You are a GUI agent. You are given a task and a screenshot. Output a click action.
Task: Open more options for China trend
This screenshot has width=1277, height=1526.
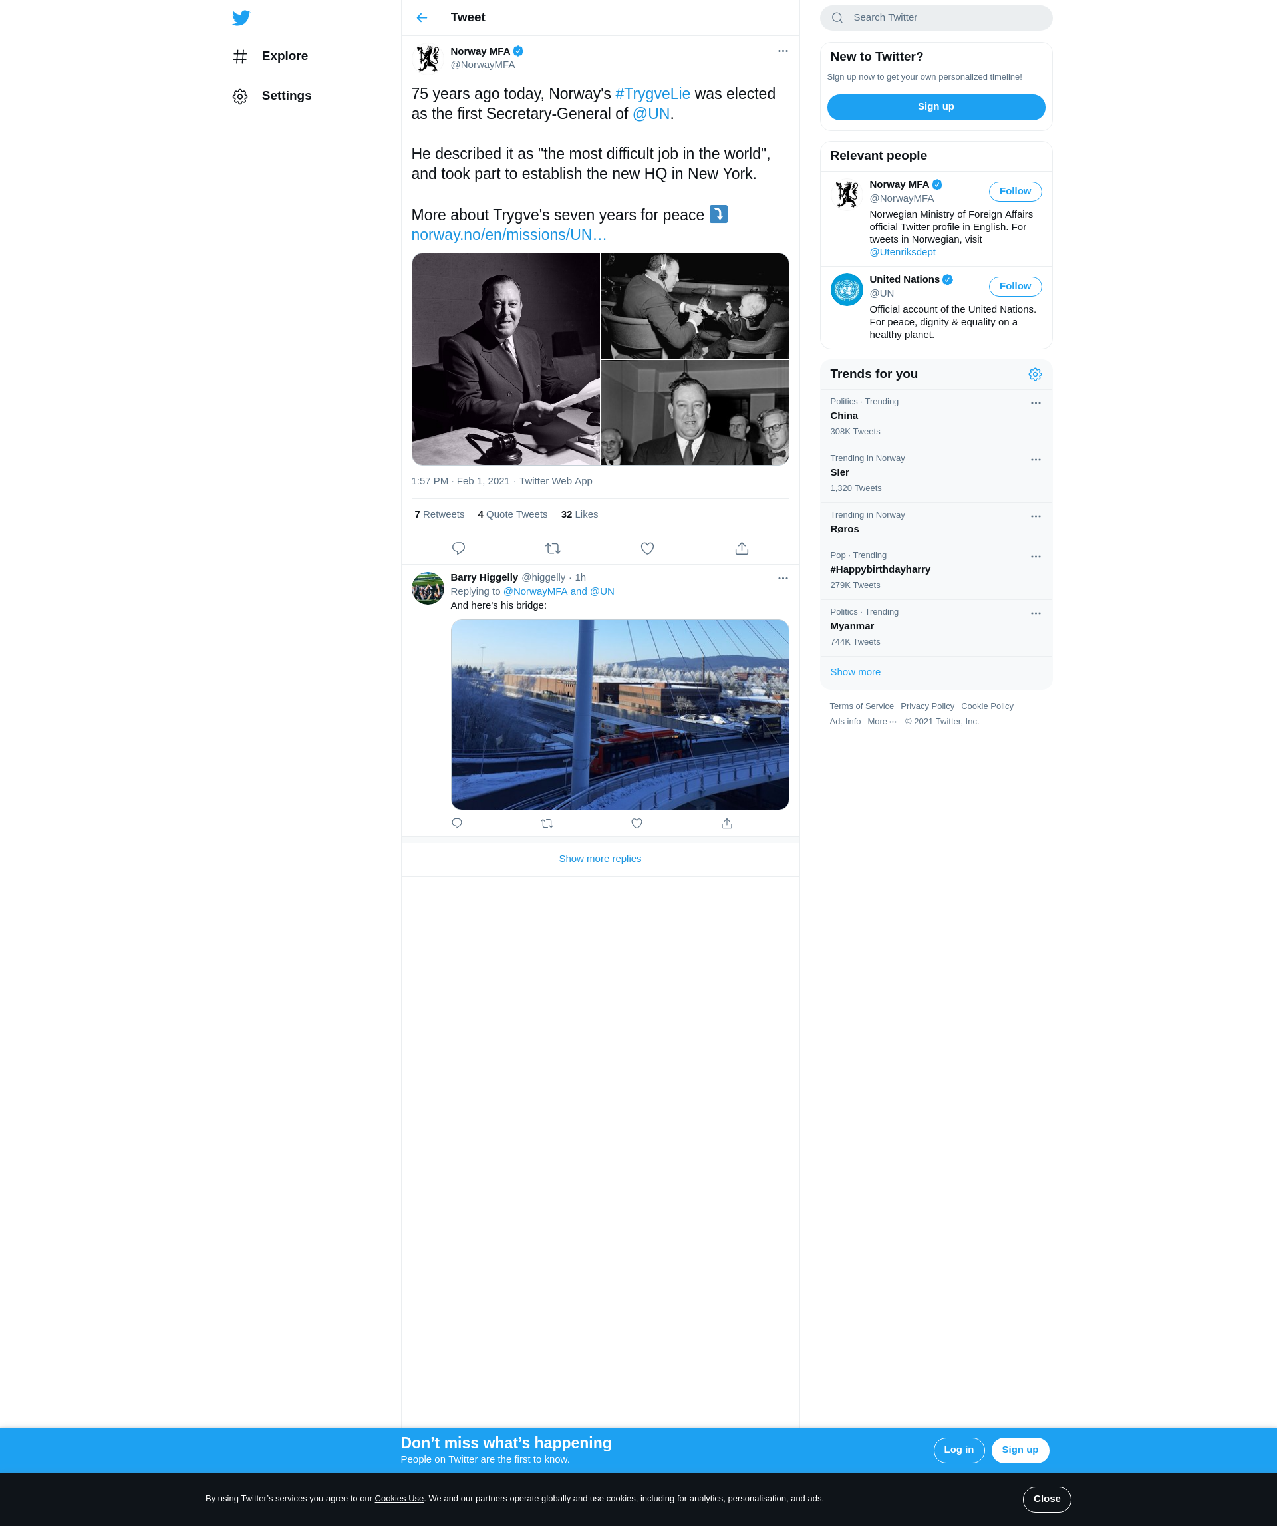[x=1036, y=403]
